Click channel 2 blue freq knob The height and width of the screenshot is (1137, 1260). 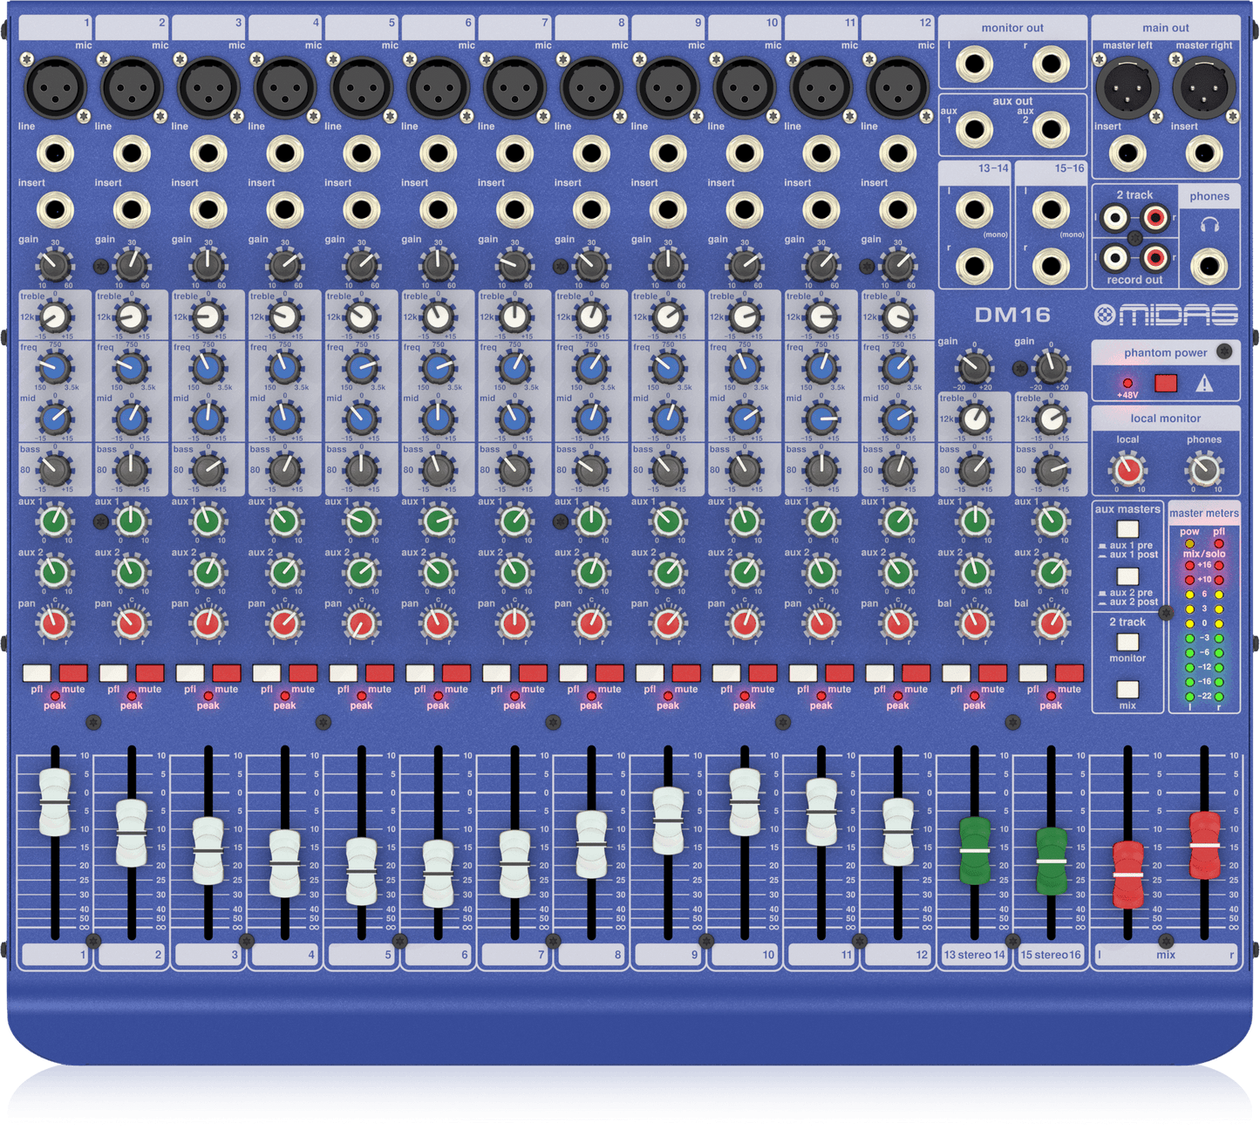(x=131, y=368)
